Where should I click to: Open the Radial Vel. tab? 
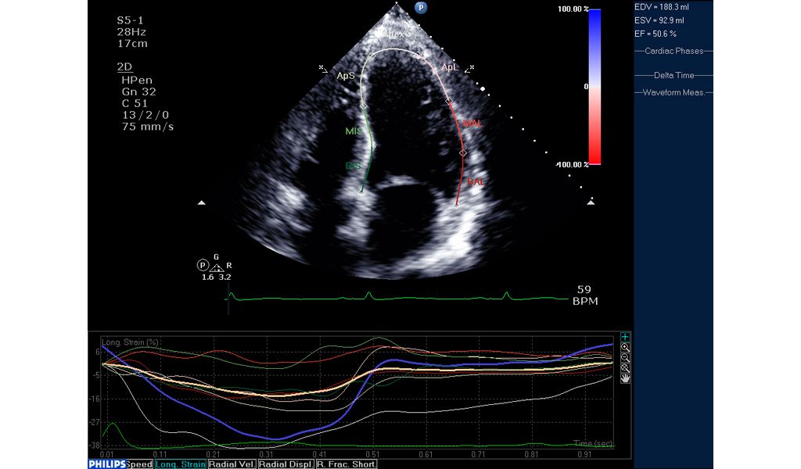(x=232, y=464)
